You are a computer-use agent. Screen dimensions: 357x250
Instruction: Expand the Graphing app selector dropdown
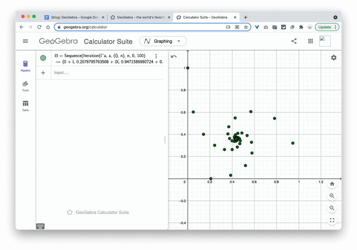tap(163, 41)
